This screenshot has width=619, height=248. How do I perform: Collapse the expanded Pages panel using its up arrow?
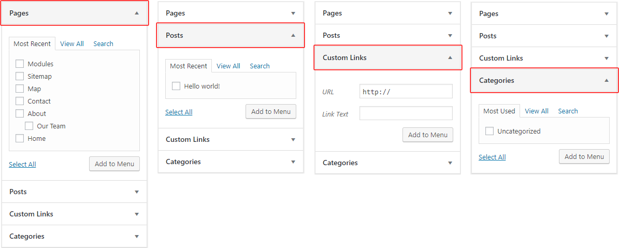pyautogui.click(x=137, y=13)
